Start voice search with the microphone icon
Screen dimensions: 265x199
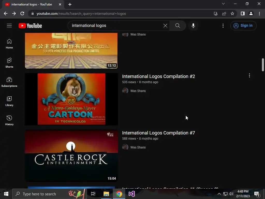click(x=193, y=26)
